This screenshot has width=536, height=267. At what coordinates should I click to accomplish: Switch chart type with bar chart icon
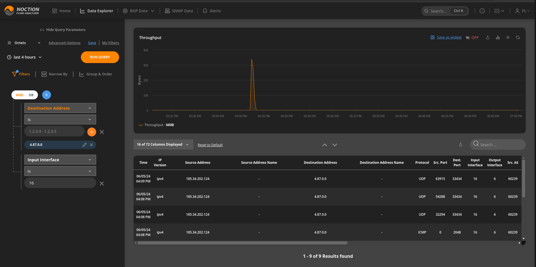tap(498, 37)
